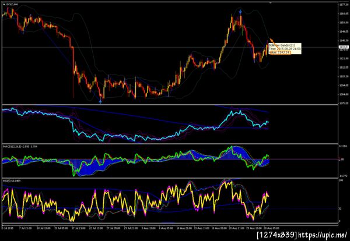Click the 18 Aug 05:00 time label

(x=220, y=228)
